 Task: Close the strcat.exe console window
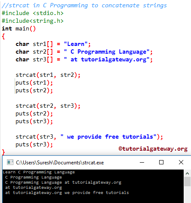pos(181,162)
